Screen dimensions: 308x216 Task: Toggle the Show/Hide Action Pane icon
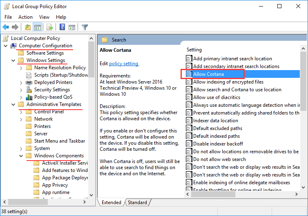[x=72, y=27]
